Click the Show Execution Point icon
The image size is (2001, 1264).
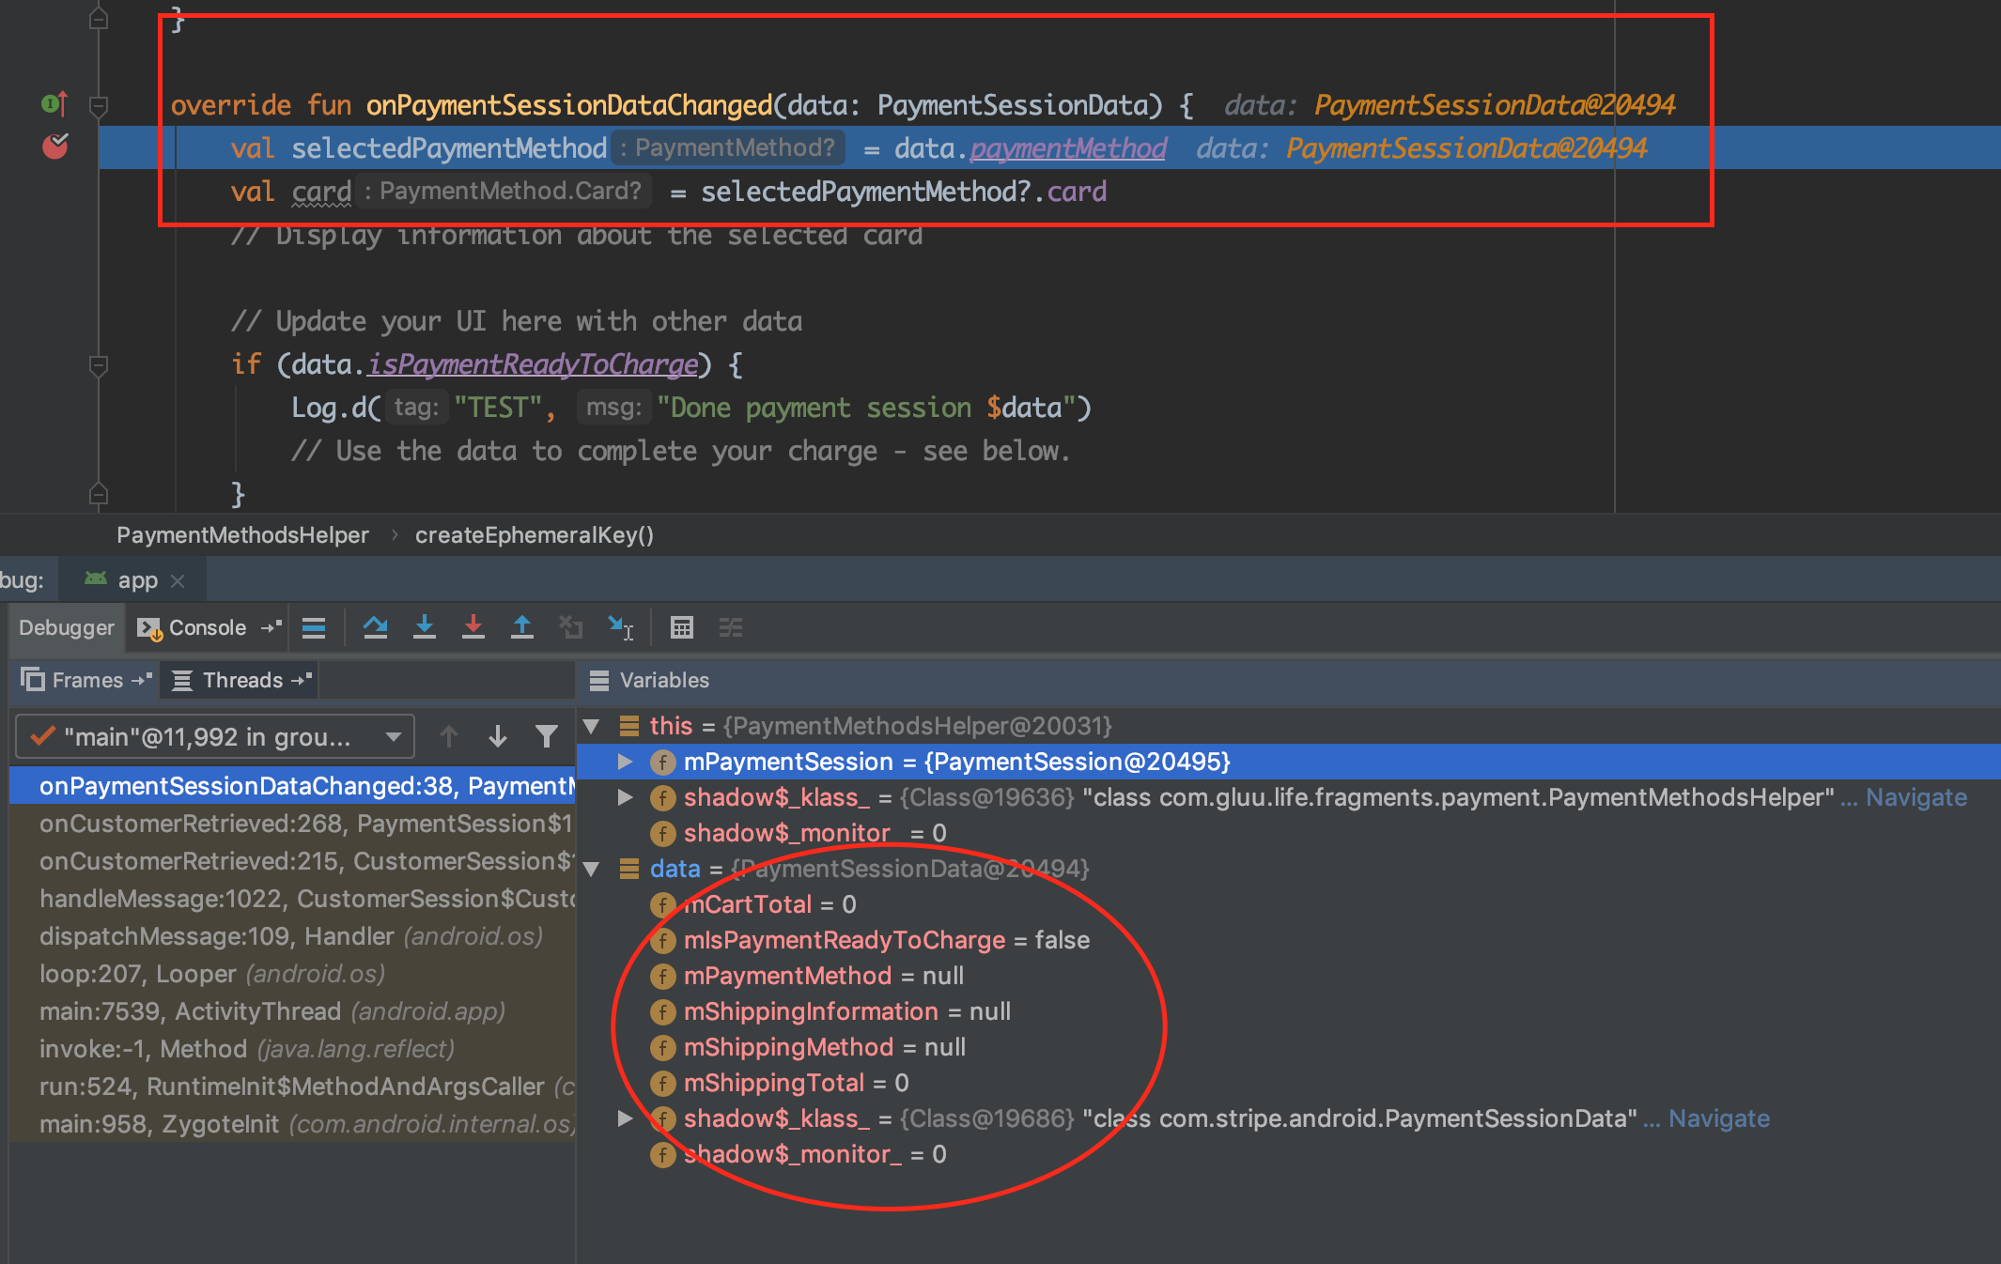(x=314, y=627)
